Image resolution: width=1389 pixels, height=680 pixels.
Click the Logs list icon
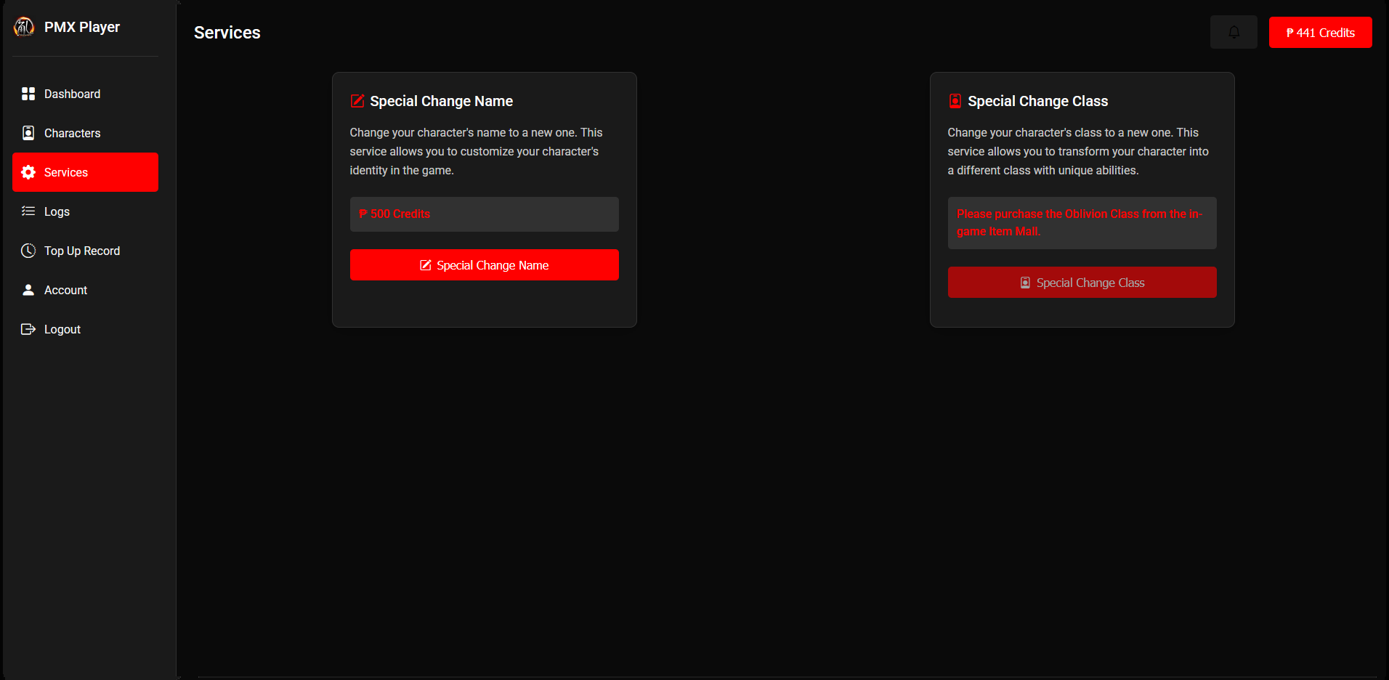tap(28, 211)
